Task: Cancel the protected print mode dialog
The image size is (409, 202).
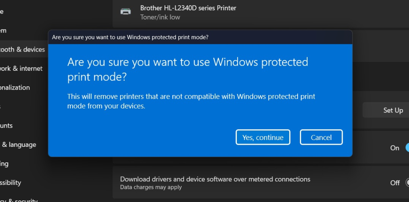Action: [x=321, y=137]
